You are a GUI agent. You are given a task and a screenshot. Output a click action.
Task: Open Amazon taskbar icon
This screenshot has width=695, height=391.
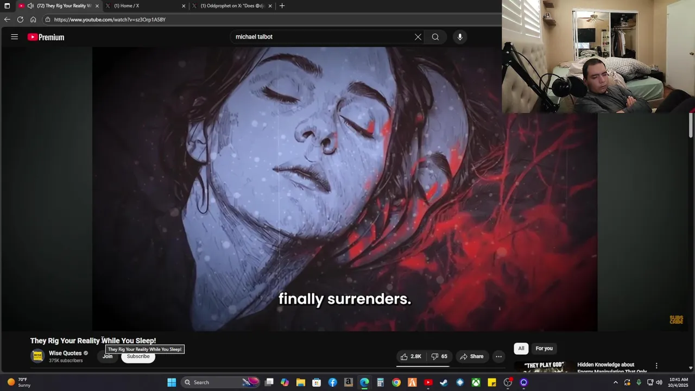point(349,382)
